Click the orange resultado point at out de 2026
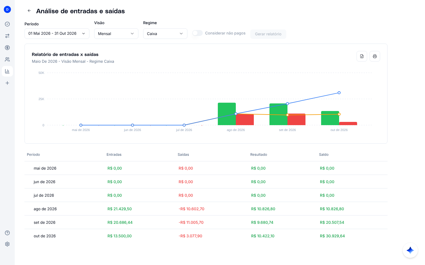Viewport: 425px width, 265px height. tap(339, 114)
